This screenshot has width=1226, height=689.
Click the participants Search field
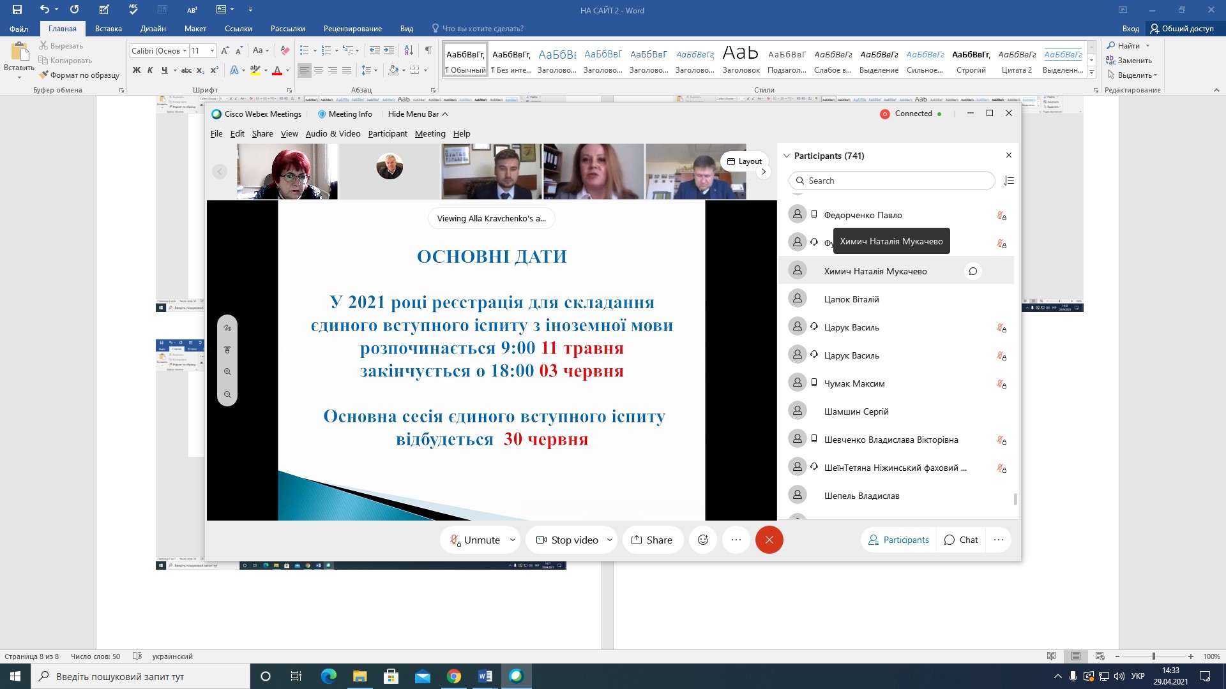tap(891, 181)
